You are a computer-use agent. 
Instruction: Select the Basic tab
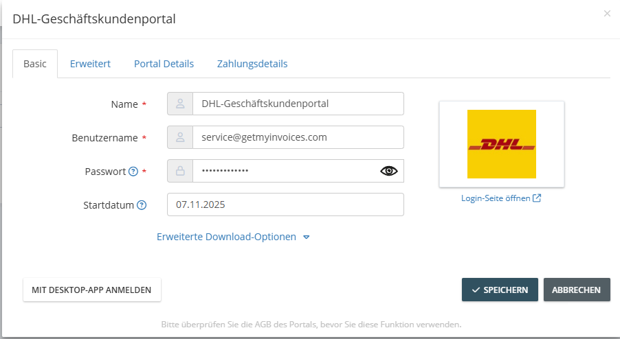pos(35,64)
